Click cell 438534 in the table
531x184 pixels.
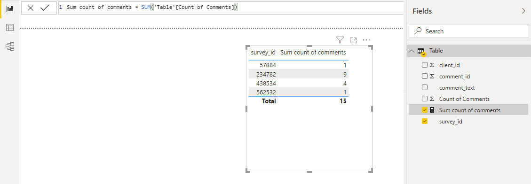[x=267, y=83]
